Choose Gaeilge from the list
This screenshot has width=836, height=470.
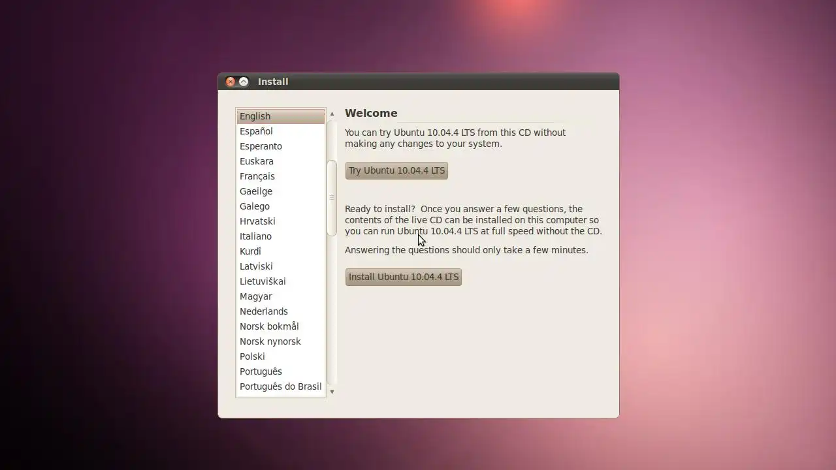point(281,191)
